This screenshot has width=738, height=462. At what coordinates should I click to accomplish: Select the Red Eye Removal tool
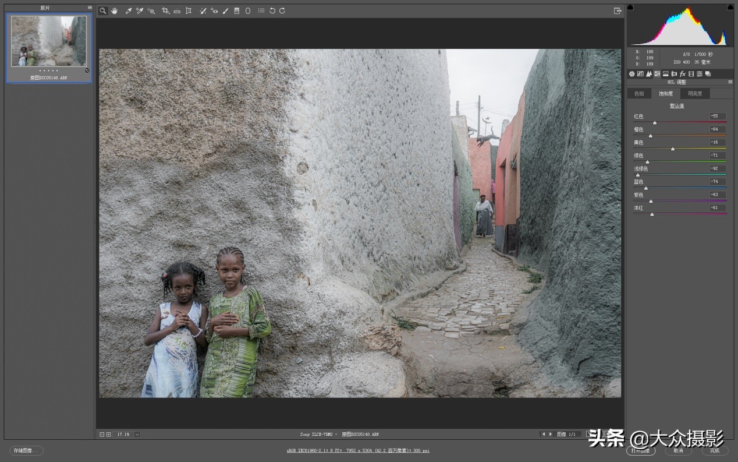click(x=214, y=10)
